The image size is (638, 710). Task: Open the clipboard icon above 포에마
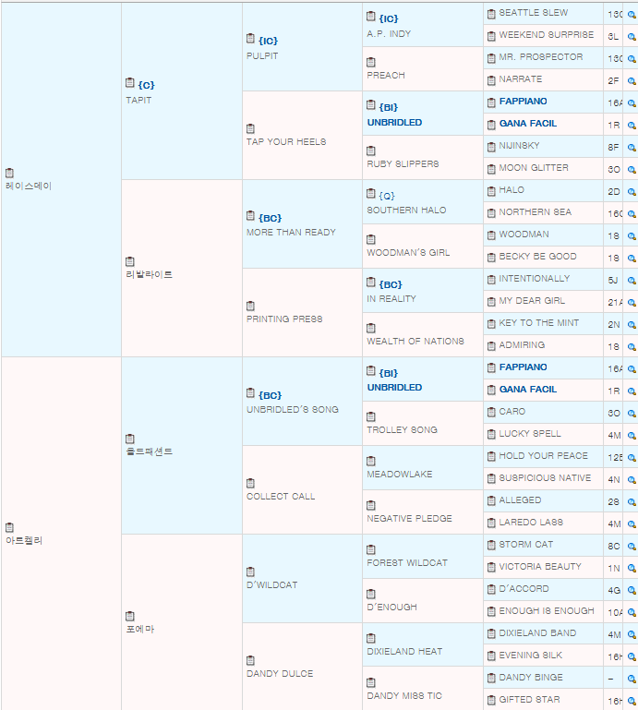pyautogui.click(x=130, y=616)
